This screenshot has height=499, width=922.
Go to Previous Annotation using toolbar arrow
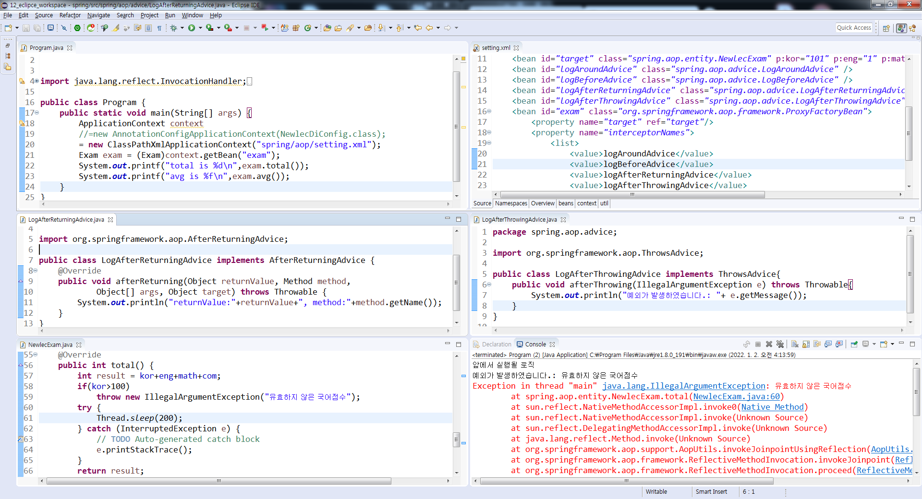pyautogui.click(x=400, y=28)
